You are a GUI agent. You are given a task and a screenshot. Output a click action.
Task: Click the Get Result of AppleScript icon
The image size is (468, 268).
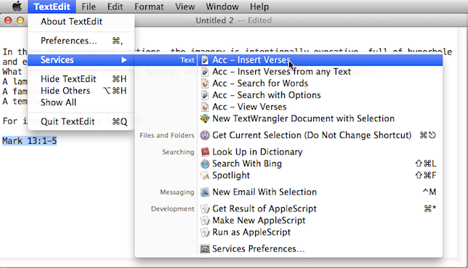coord(205,208)
